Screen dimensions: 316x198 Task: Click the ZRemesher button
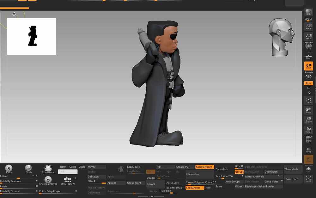199,174
